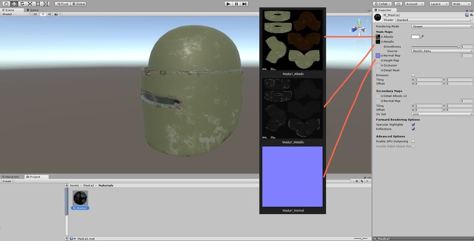Click the Project thumbnail size slider
The height and width of the screenshot is (241, 474).
[362, 239]
